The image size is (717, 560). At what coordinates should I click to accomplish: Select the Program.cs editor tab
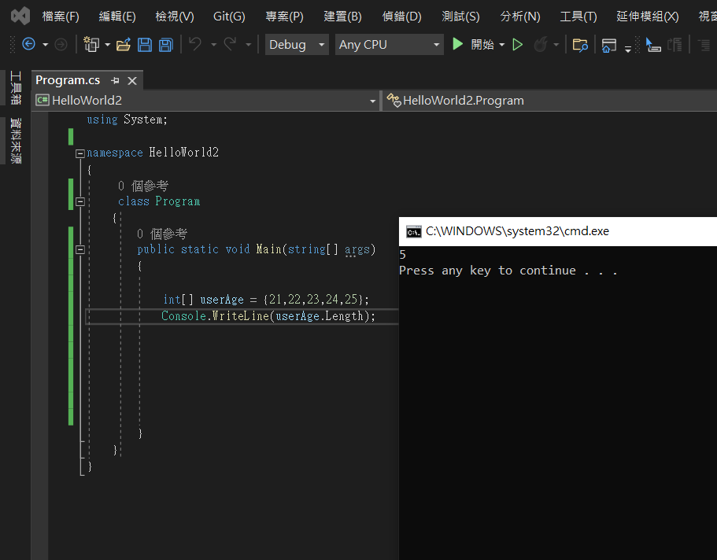coord(68,80)
